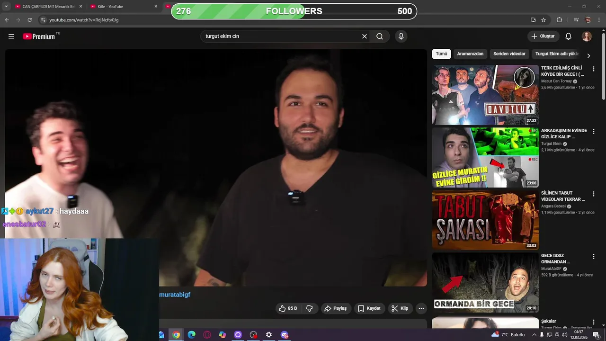606x341 pixels.
Task: Click the main video player
Action: 216,168
